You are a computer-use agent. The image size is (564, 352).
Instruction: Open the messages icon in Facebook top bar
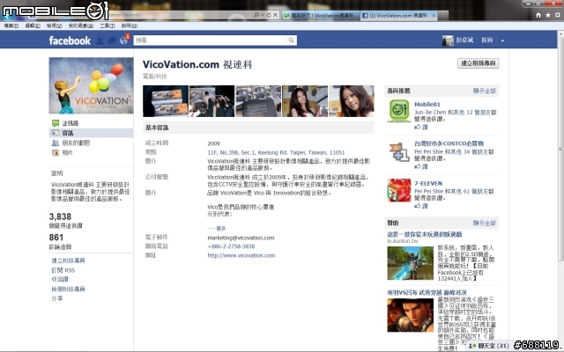pyautogui.click(x=112, y=40)
